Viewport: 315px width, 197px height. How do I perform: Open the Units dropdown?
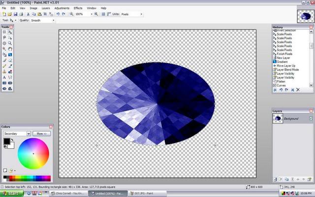[x=141, y=14]
